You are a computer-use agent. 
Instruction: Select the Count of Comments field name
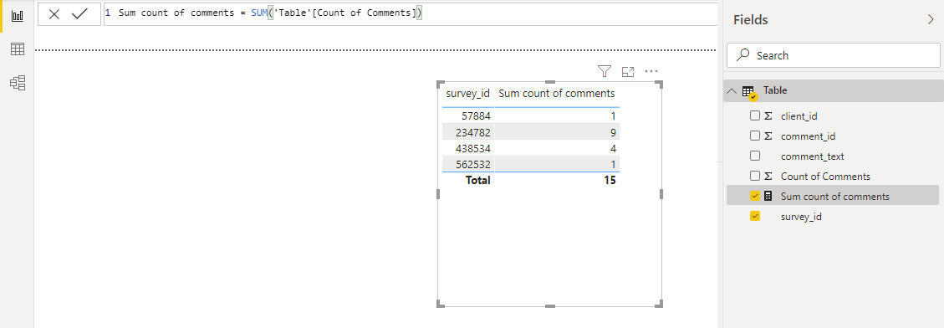[825, 176]
